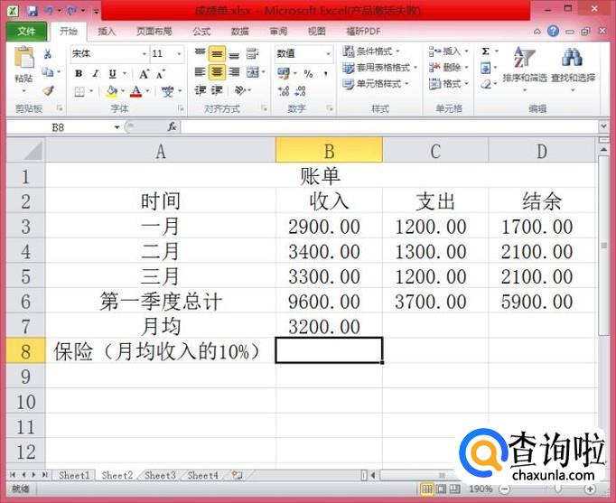Click the Increase Font Size icon

tap(144, 73)
